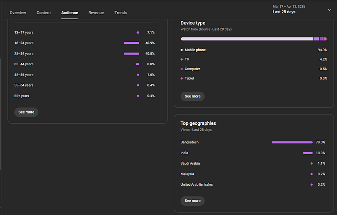Click the Computer legend dot icon
337x215 pixels.
point(182,69)
